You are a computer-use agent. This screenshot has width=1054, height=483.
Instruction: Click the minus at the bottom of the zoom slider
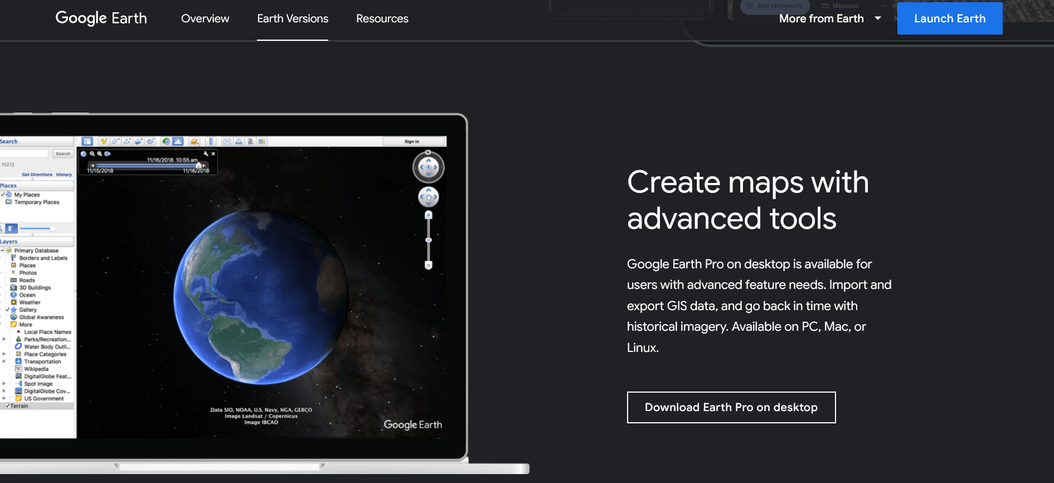click(x=428, y=265)
